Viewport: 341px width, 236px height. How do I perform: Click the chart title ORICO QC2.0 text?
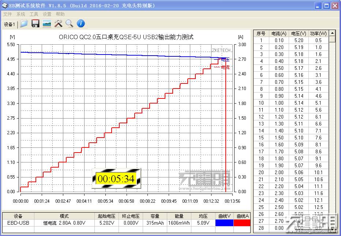(x=126, y=37)
